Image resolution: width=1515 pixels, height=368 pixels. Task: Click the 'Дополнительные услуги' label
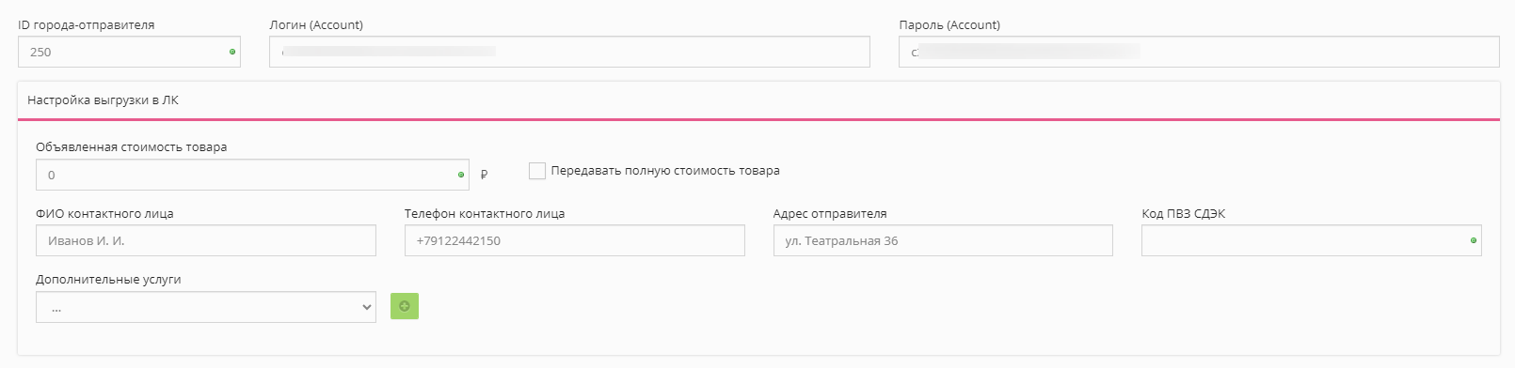tap(108, 280)
